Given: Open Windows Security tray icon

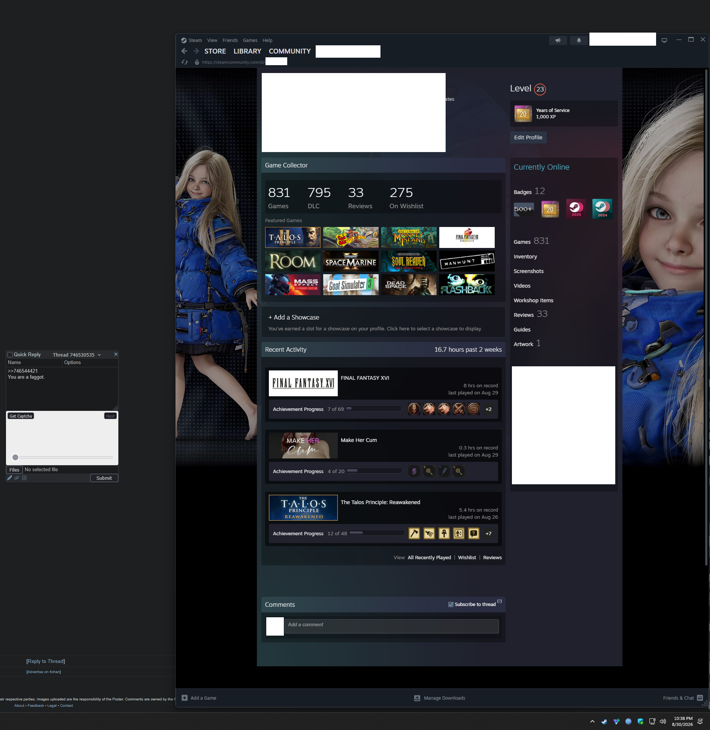Looking at the screenshot, I should 640,721.
